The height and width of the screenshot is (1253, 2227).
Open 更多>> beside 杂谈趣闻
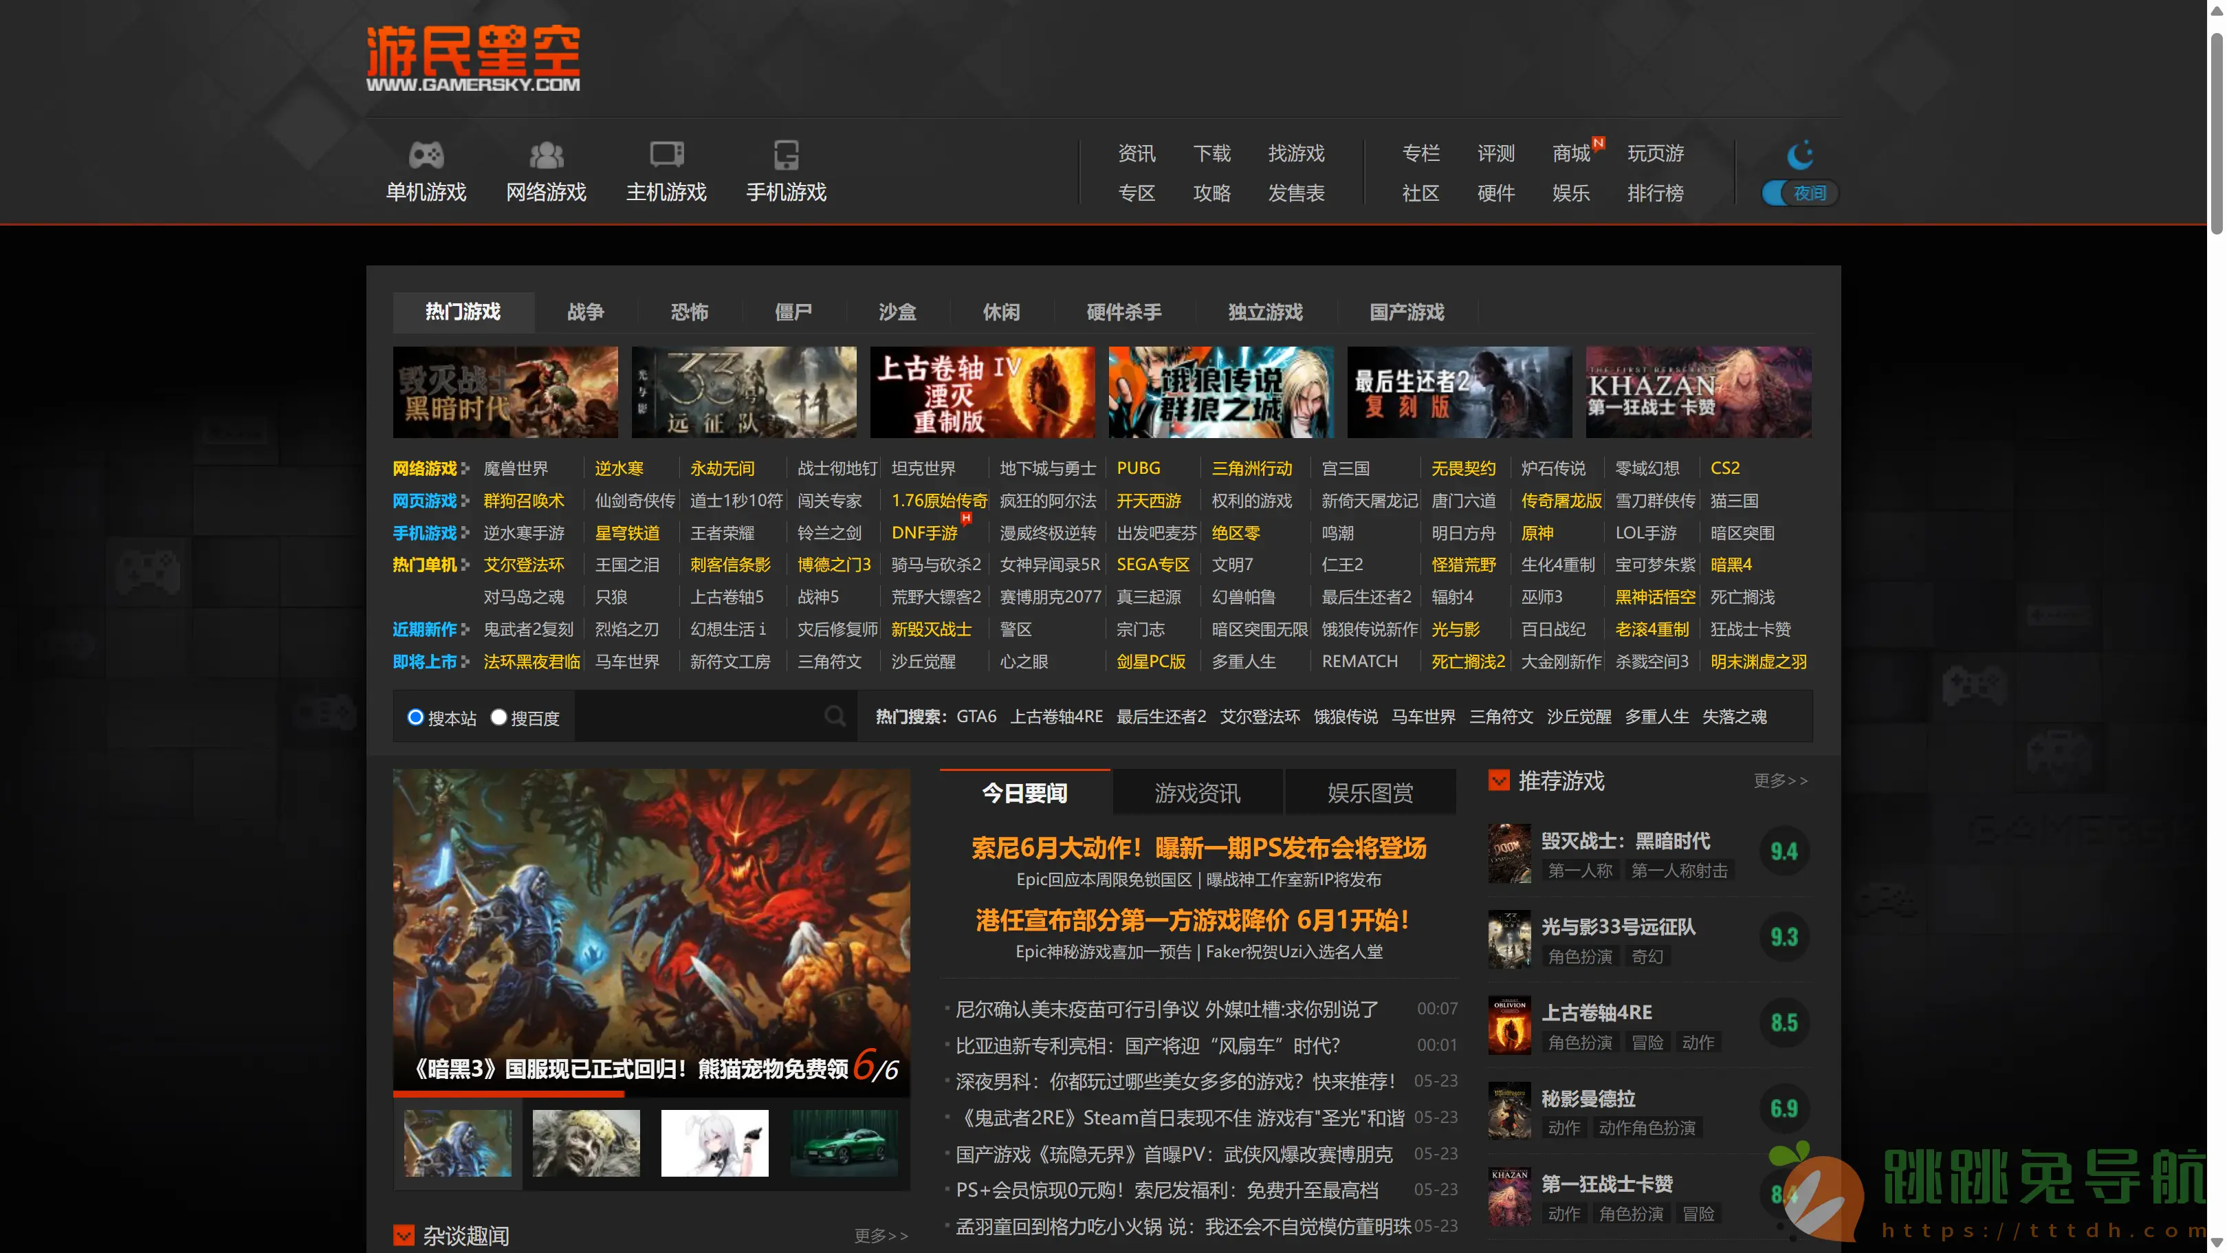881,1236
